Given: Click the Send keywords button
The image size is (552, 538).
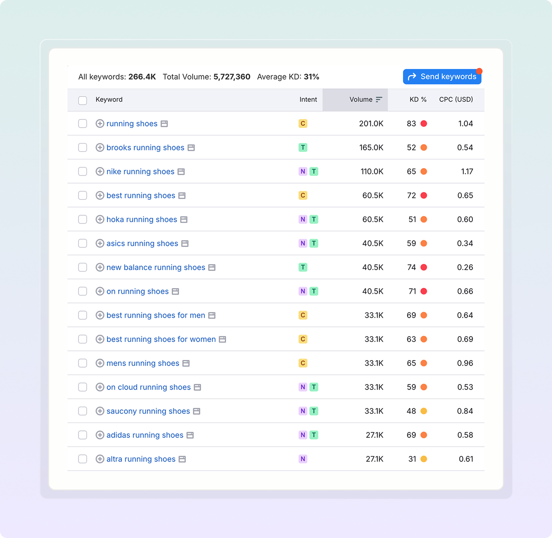Looking at the screenshot, I should (442, 76).
